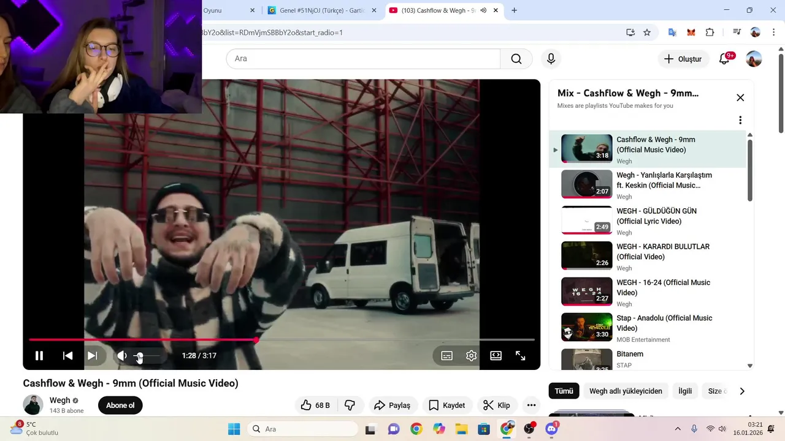Select WEGH - 16-24 music video
The height and width of the screenshot is (441, 785).
pos(647,292)
